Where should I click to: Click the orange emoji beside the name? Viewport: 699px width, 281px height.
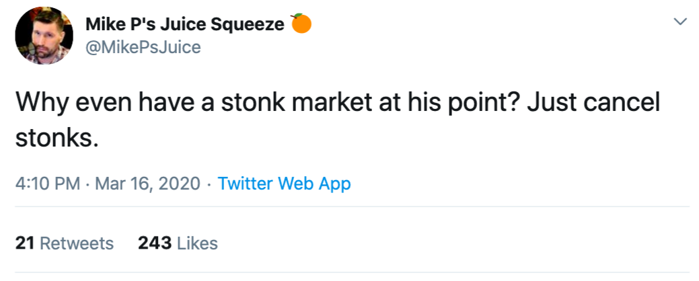coord(301,24)
